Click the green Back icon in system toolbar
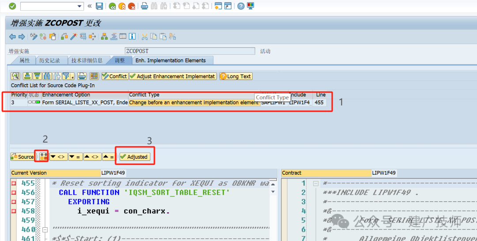 tap(112, 6)
